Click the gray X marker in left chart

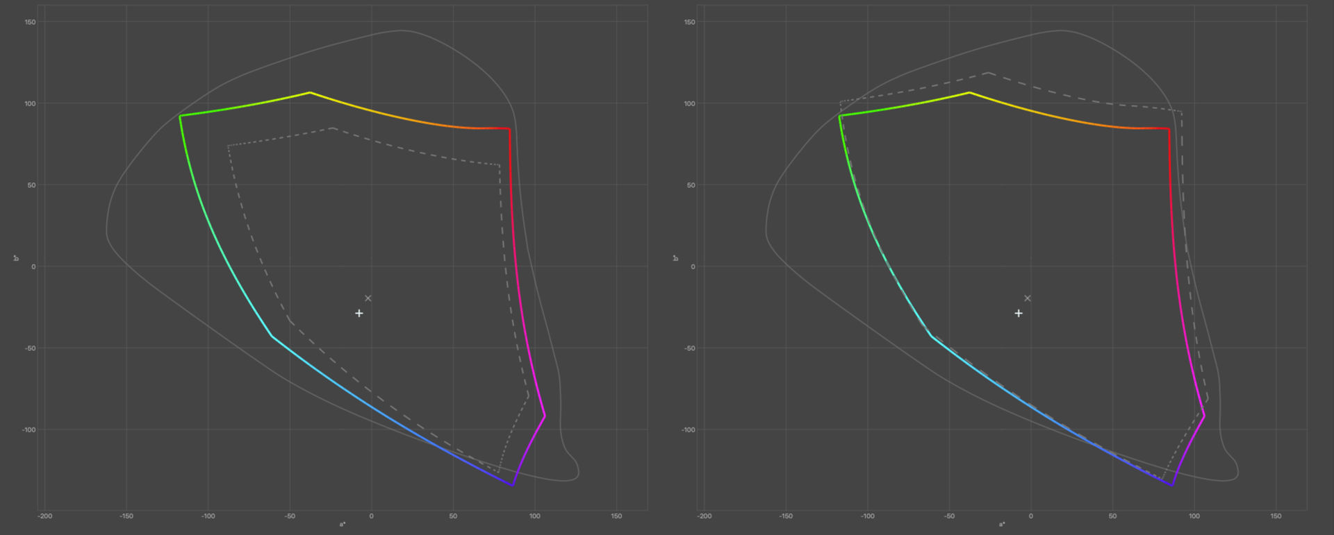(368, 298)
